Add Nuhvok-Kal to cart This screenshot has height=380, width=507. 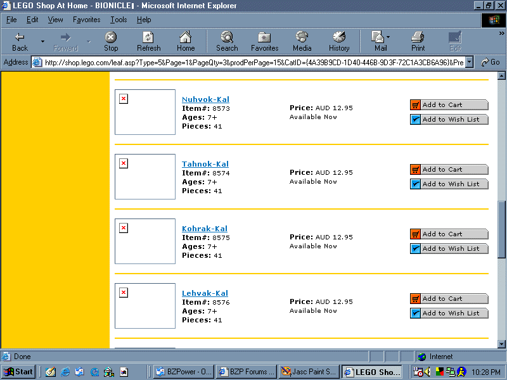pyautogui.click(x=449, y=104)
